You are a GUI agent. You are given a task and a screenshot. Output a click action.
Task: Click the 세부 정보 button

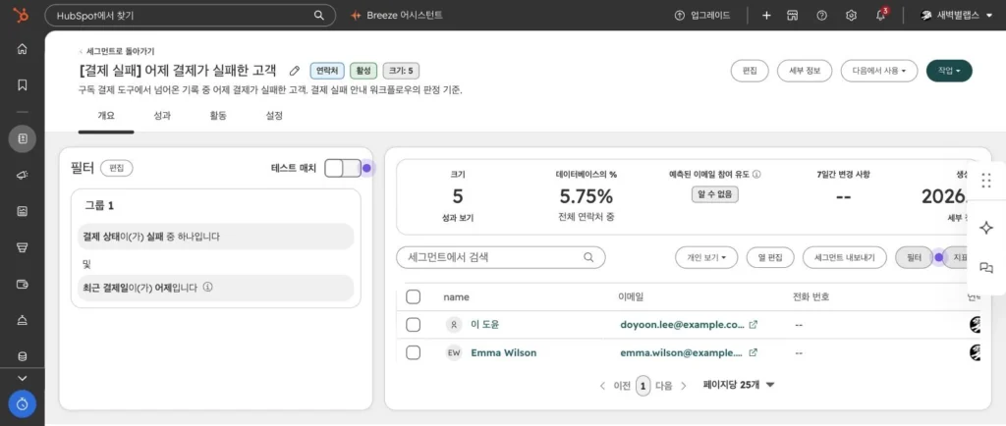(805, 71)
